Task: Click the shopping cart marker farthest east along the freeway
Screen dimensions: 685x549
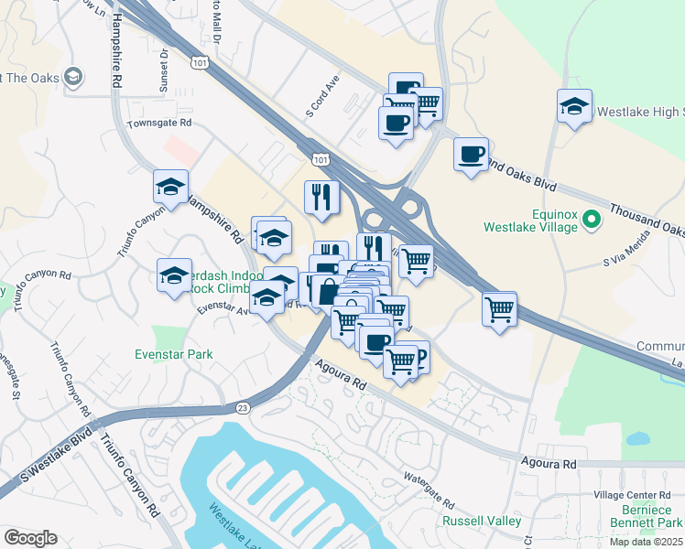Action: [499, 313]
